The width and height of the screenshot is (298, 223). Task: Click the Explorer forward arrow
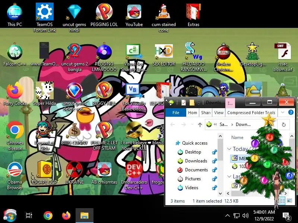[184, 125]
